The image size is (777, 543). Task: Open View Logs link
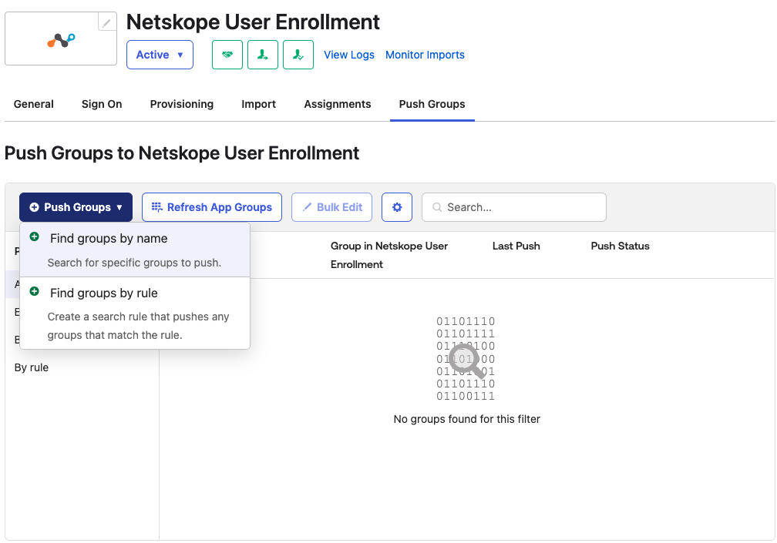tap(349, 55)
